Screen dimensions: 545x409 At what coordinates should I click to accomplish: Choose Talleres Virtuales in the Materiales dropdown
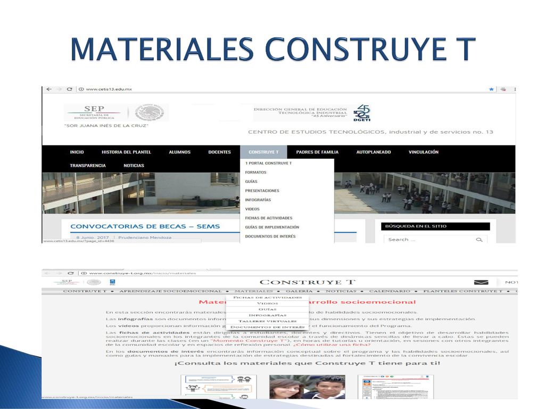267,321
